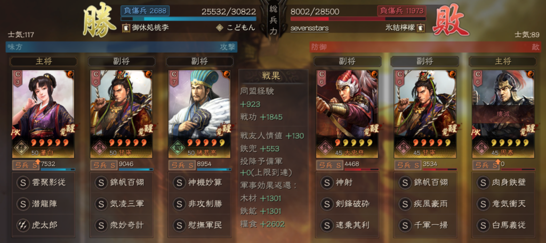Click the S rank icon beside 錦帆百翎 on ally side
Viewport: 546px width, 243px height.
[x=101, y=182]
